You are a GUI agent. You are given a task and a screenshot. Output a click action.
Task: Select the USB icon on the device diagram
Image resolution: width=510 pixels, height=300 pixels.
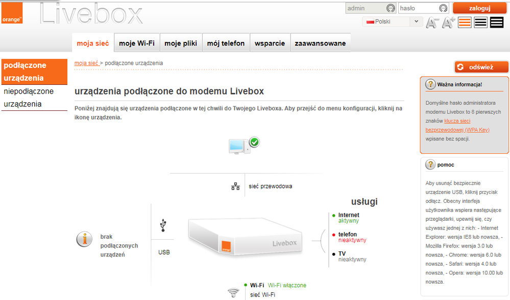162,225
